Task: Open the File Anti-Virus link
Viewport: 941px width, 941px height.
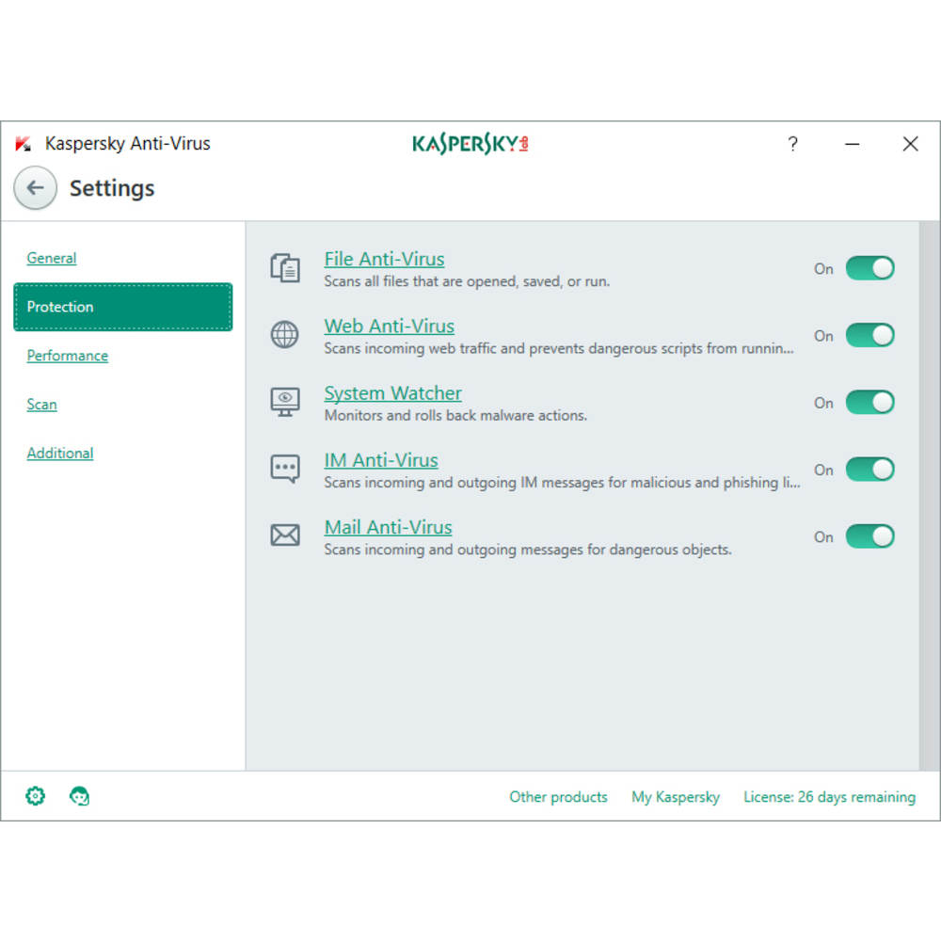Action: (384, 259)
